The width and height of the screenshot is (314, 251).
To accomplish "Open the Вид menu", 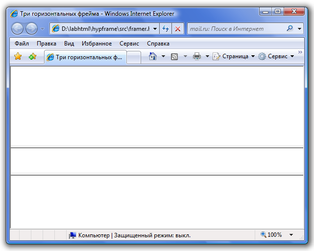I will point(69,44).
